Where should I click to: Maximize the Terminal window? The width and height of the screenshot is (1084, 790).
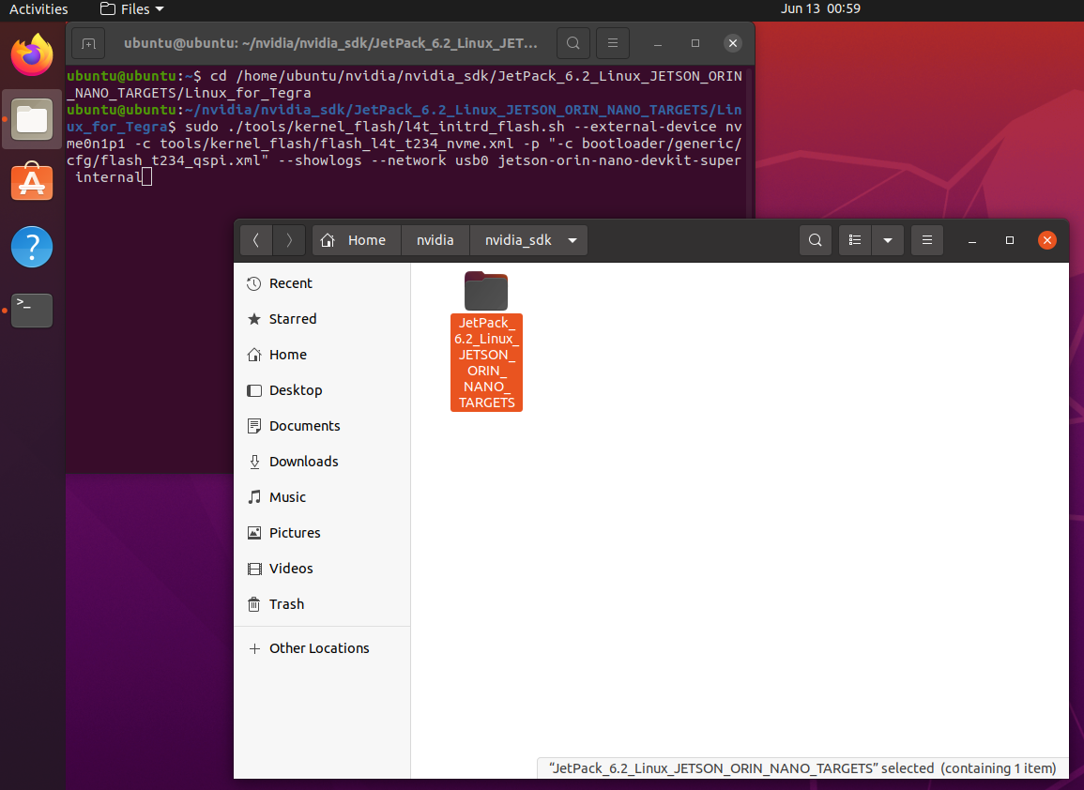[x=695, y=43]
